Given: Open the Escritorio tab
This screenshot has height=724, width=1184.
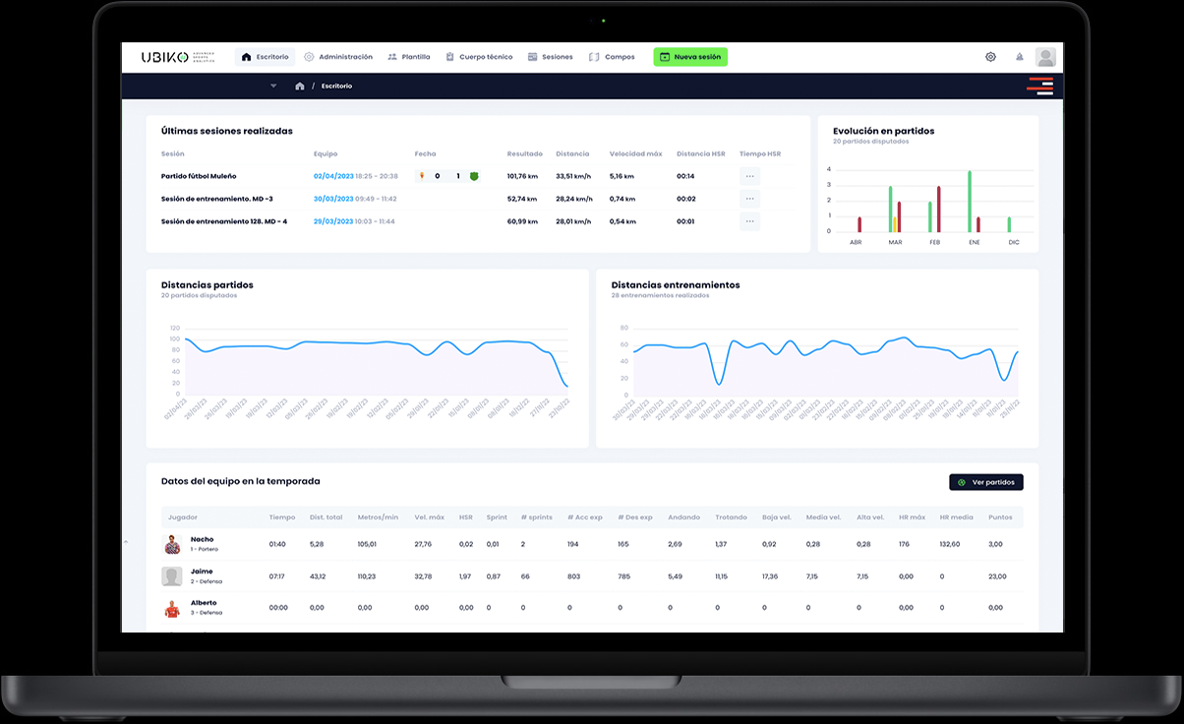Looking at the screenshot, I should [x=266, y=57].
